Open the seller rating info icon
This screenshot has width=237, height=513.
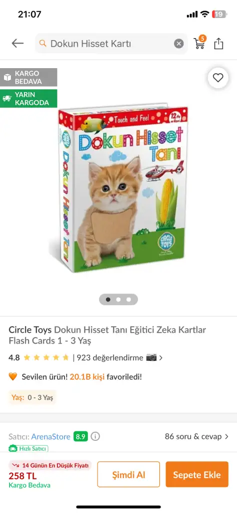click(x=95, y=436)
